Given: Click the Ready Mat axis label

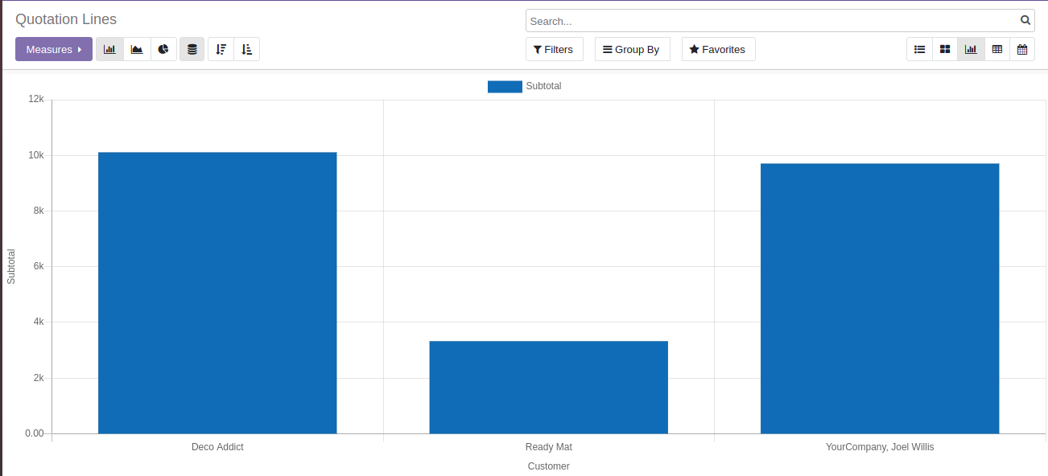Looking at the screenshot, I should point(548,447).
